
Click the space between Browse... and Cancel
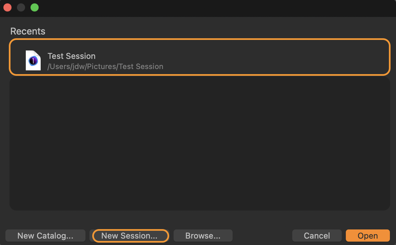tap(262, 236)
